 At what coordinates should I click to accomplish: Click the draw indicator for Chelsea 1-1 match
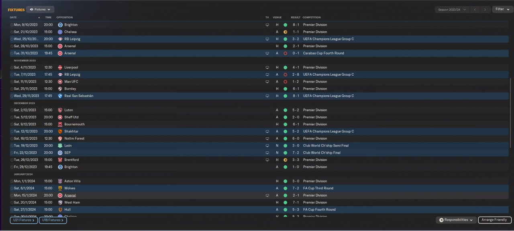click(x=285, y=32)
